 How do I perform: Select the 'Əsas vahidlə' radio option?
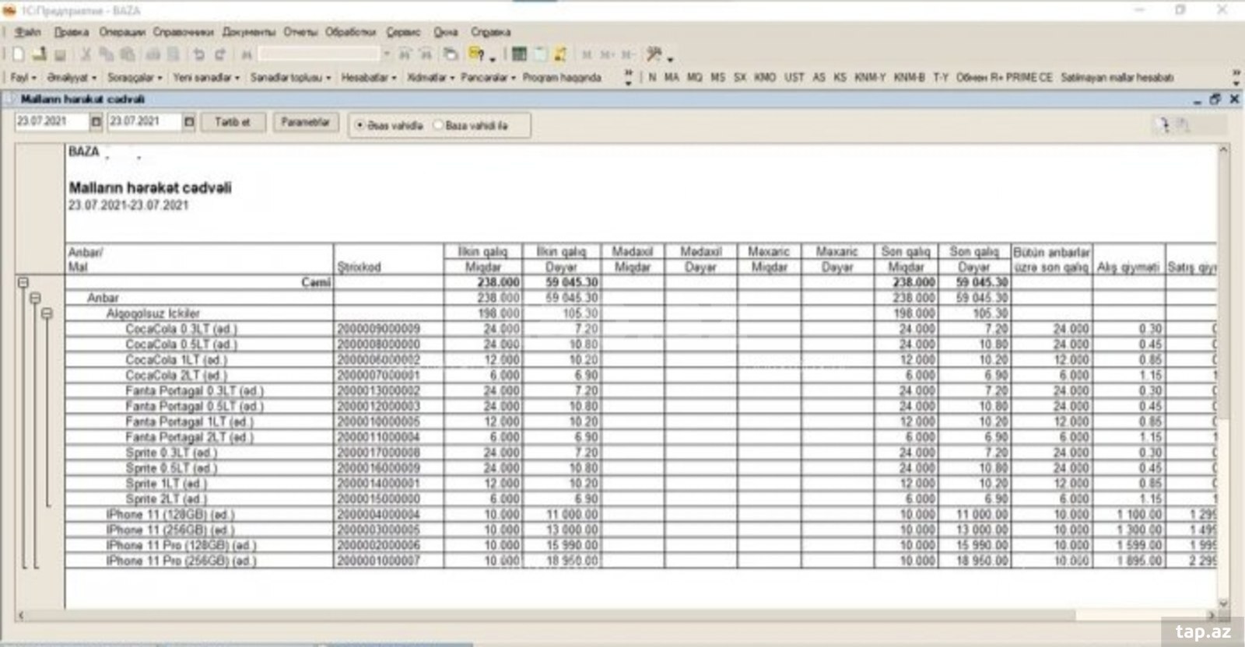360,125
